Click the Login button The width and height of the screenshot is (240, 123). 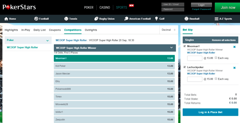click(201, 5)
